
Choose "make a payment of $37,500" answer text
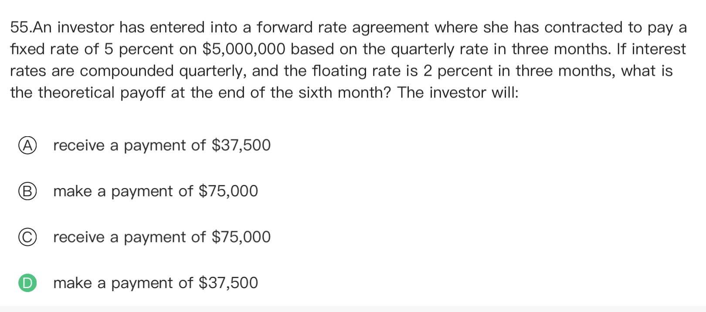tap(156, 283)
